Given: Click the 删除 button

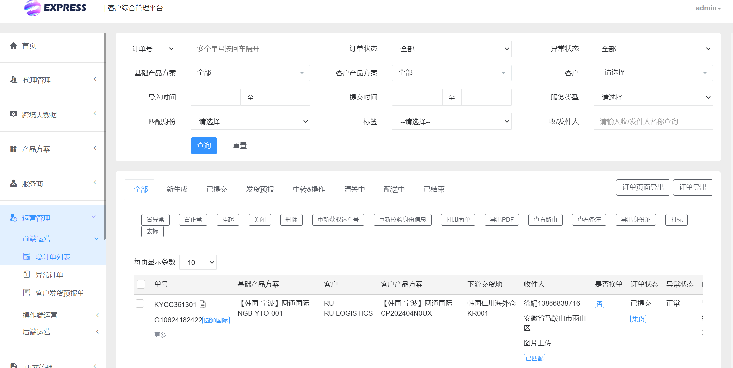Looking at the screenshot, I should click(291, 220).
